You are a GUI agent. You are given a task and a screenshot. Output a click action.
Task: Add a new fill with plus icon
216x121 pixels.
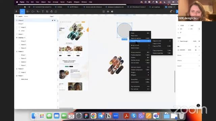(x=199, y=46)
